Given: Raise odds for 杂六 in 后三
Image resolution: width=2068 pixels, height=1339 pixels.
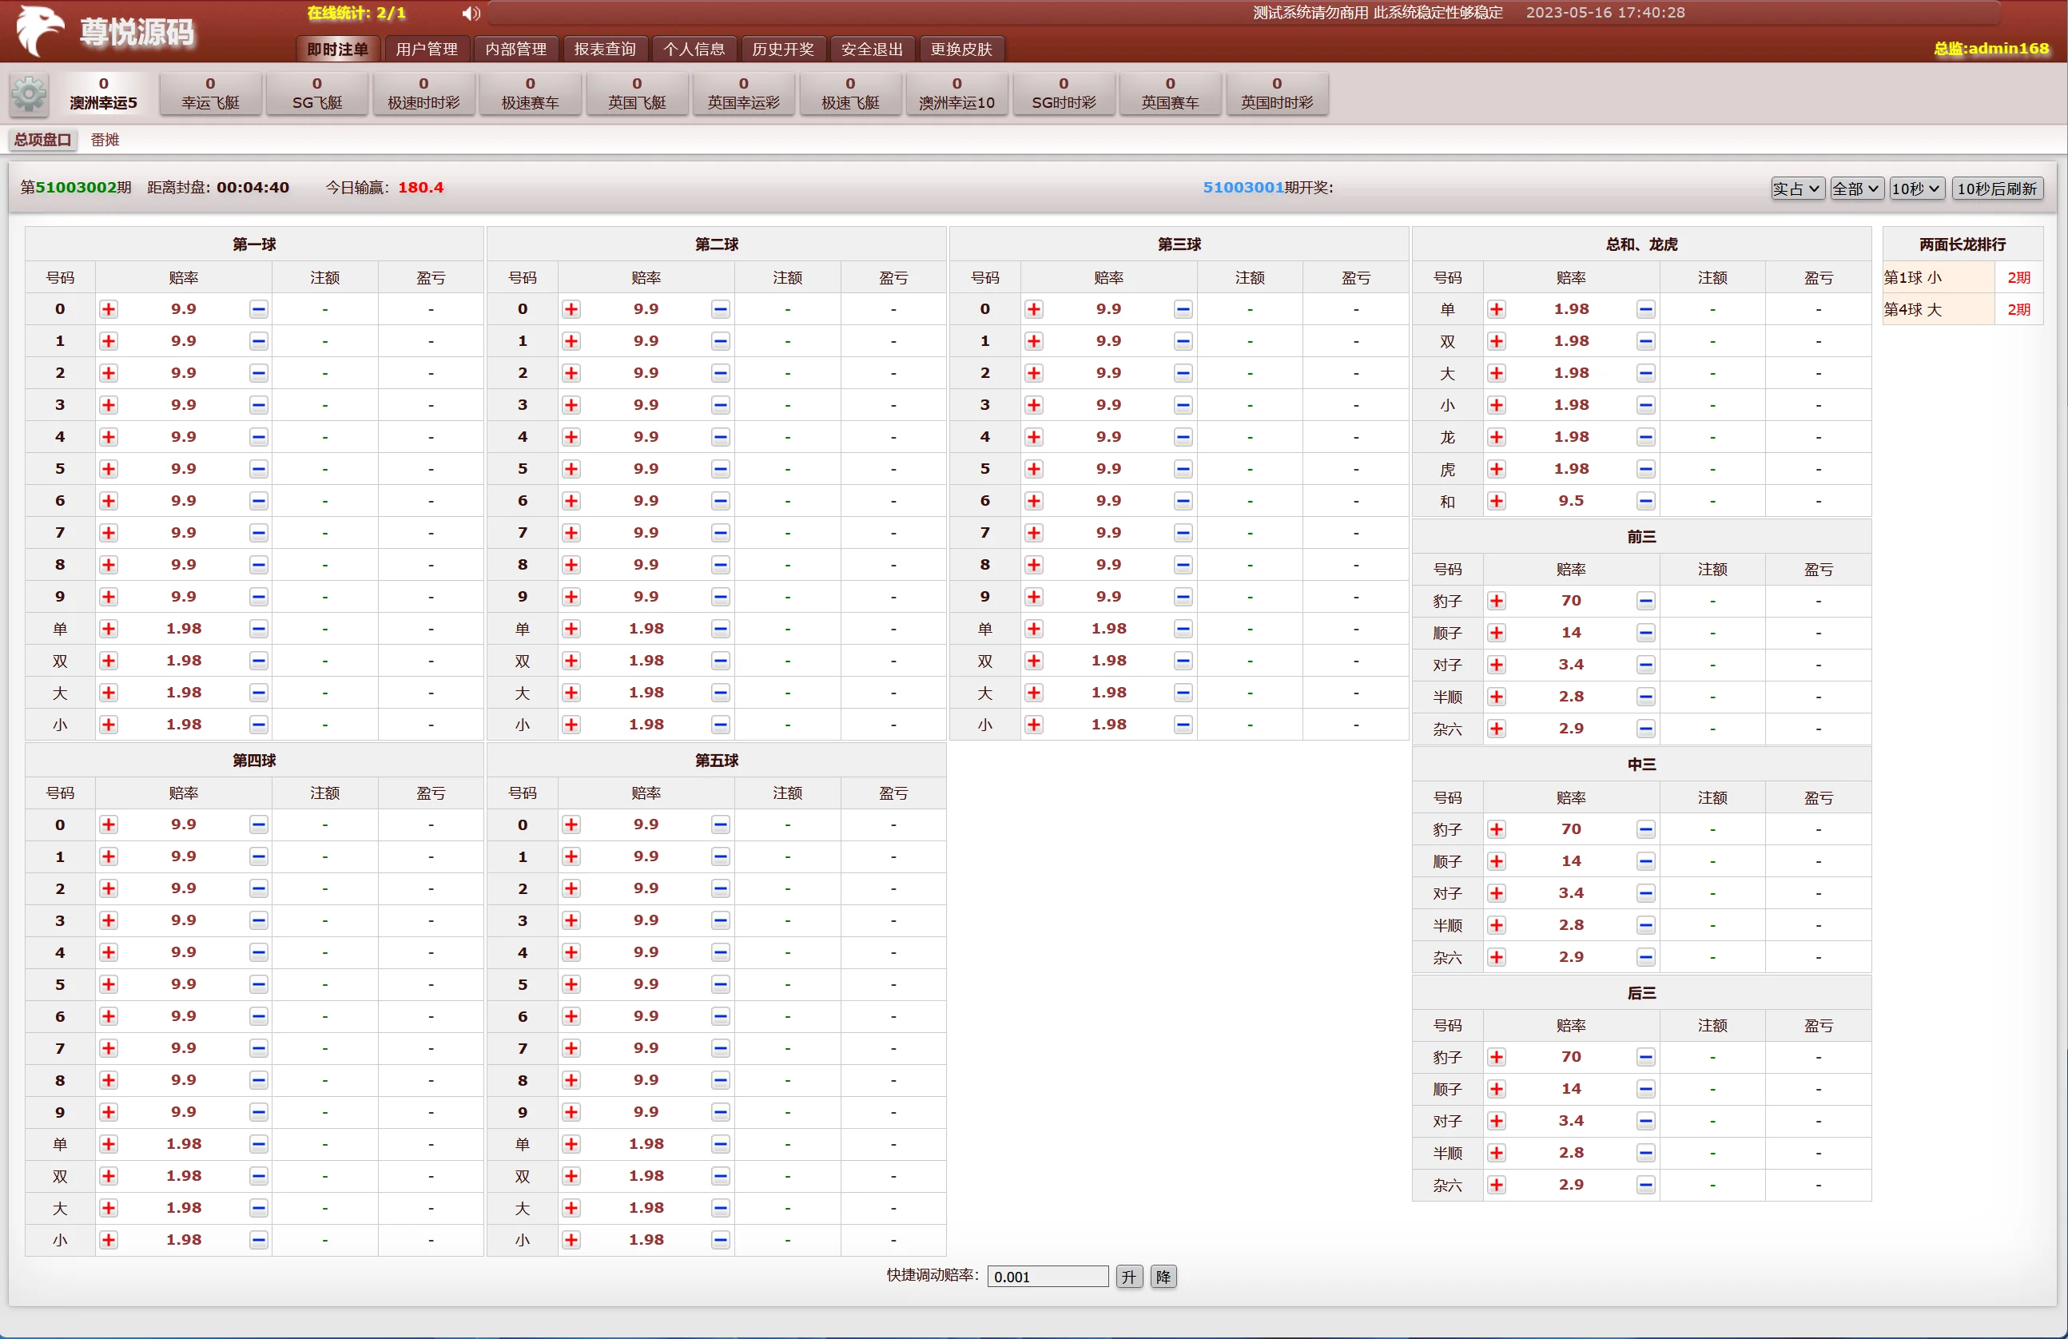Looking at the screenshot, I should 1496,1185.
